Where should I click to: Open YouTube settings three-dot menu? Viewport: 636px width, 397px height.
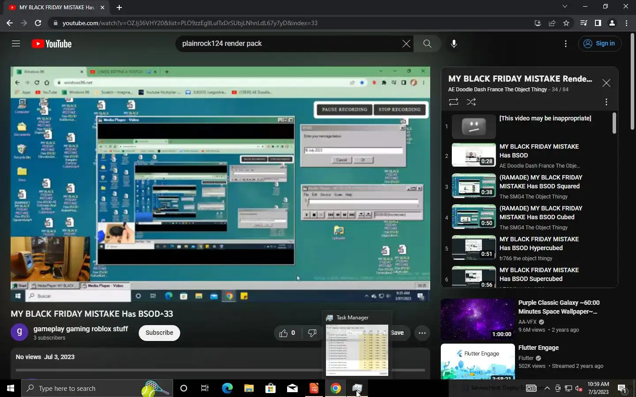pos(566,44)
